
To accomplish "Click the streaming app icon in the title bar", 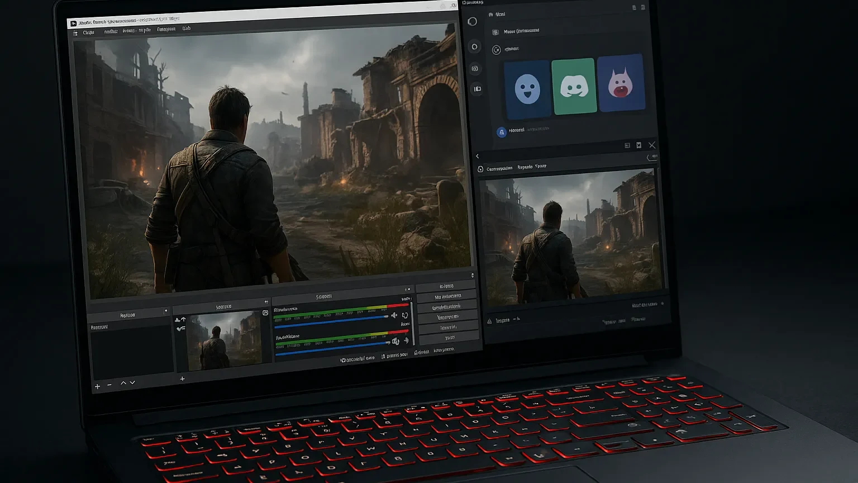I will point(74,23).
